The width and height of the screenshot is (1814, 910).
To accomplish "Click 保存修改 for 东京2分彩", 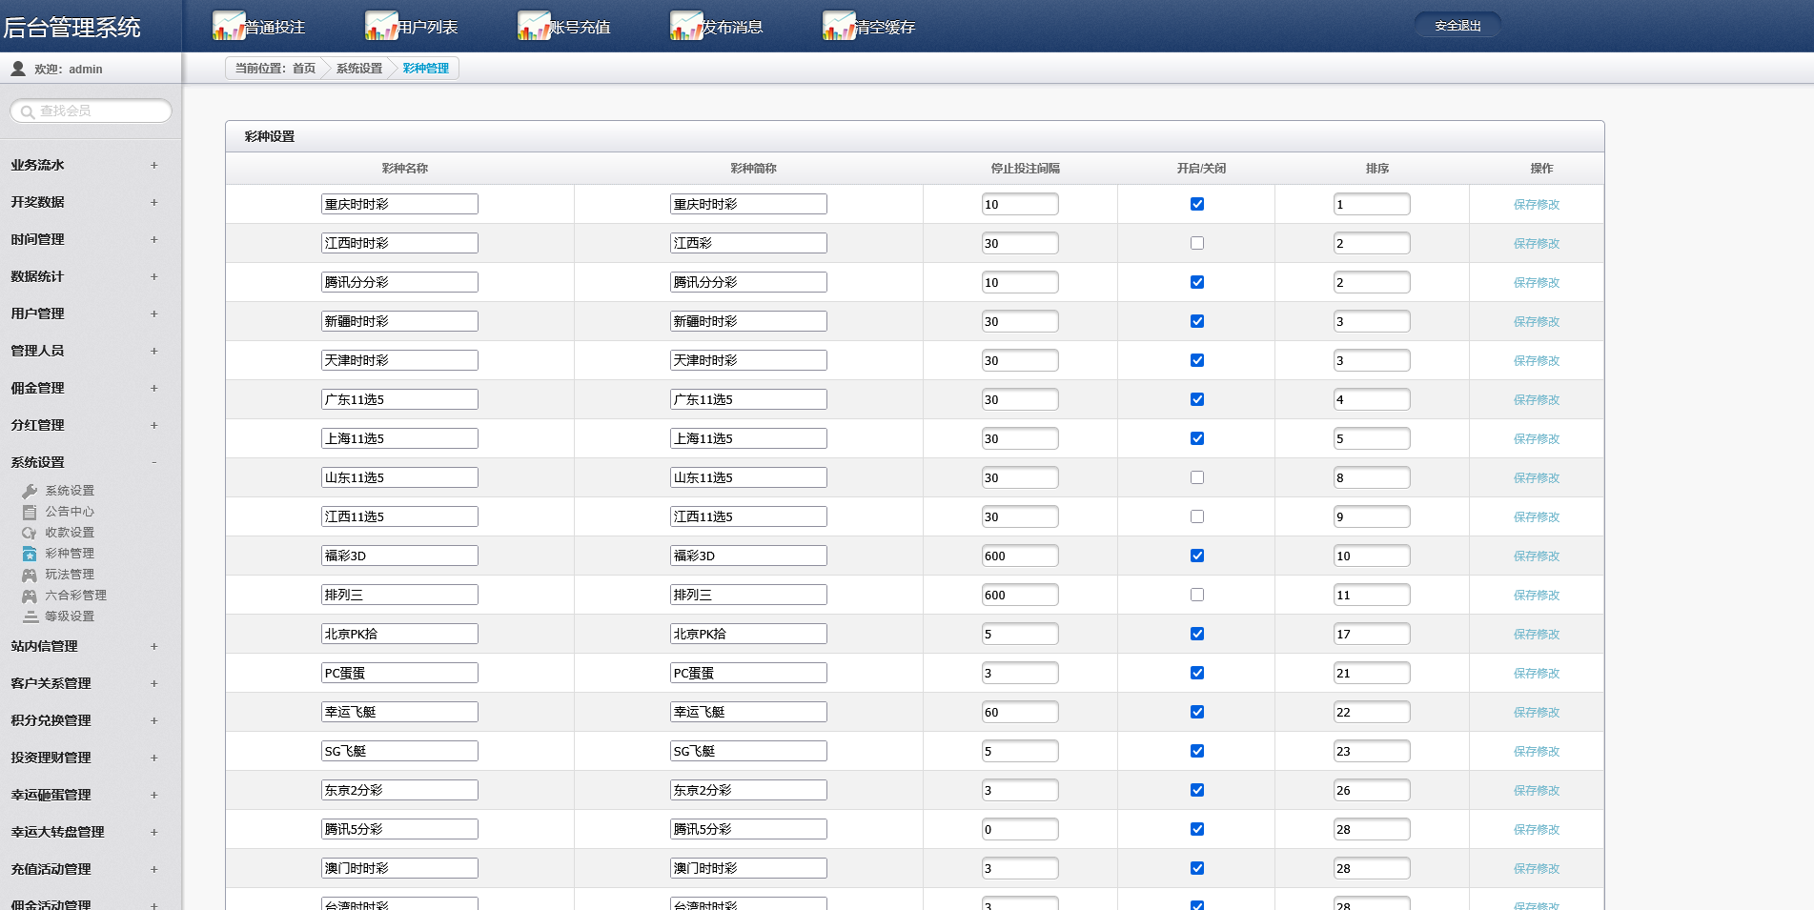I will coord(1537,790).
